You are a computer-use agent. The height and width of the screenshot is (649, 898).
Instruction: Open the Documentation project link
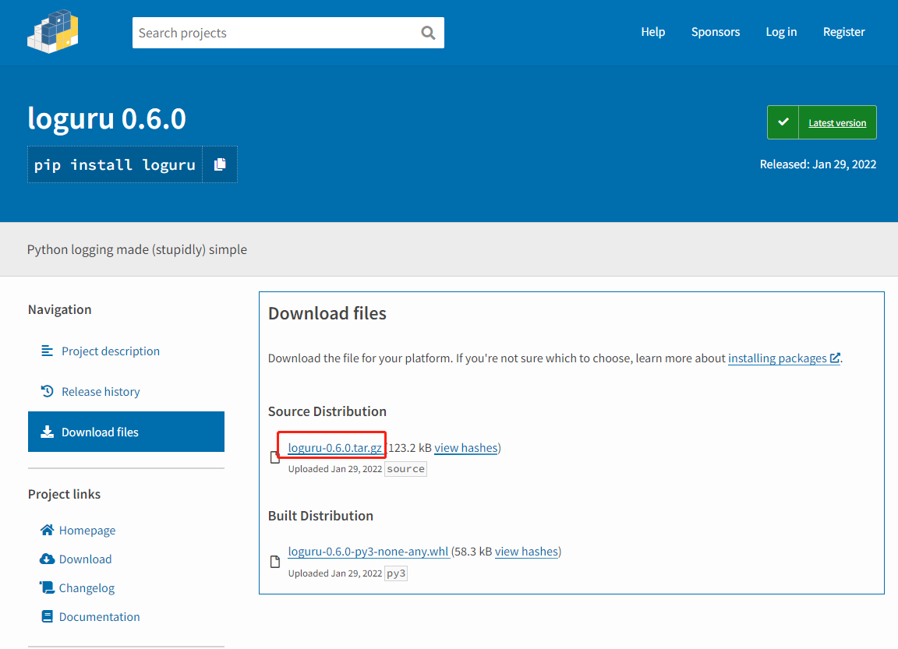click(99, 616)
